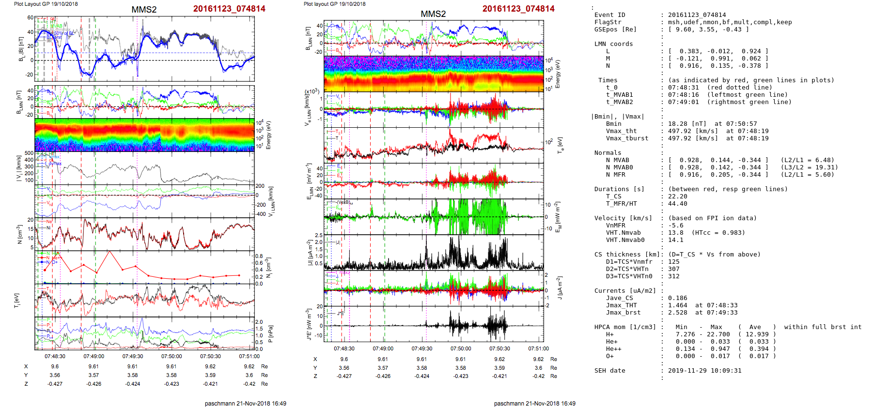Click the paschmann footer under the left plot
Screen dimensions: 874x407
(245, 403)
